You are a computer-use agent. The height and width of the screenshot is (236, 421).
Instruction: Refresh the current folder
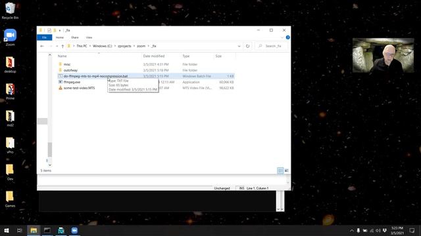(247, 46)
